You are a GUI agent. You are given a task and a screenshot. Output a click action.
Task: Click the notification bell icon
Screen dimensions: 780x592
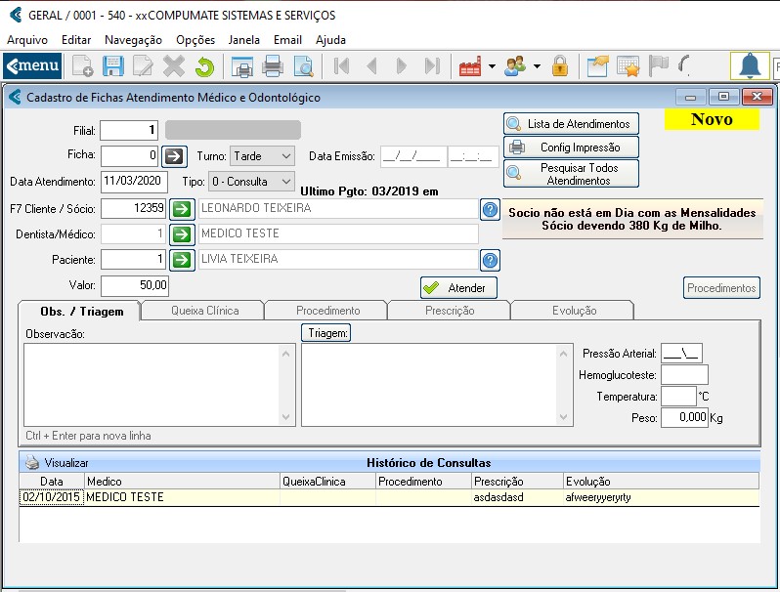750,66
